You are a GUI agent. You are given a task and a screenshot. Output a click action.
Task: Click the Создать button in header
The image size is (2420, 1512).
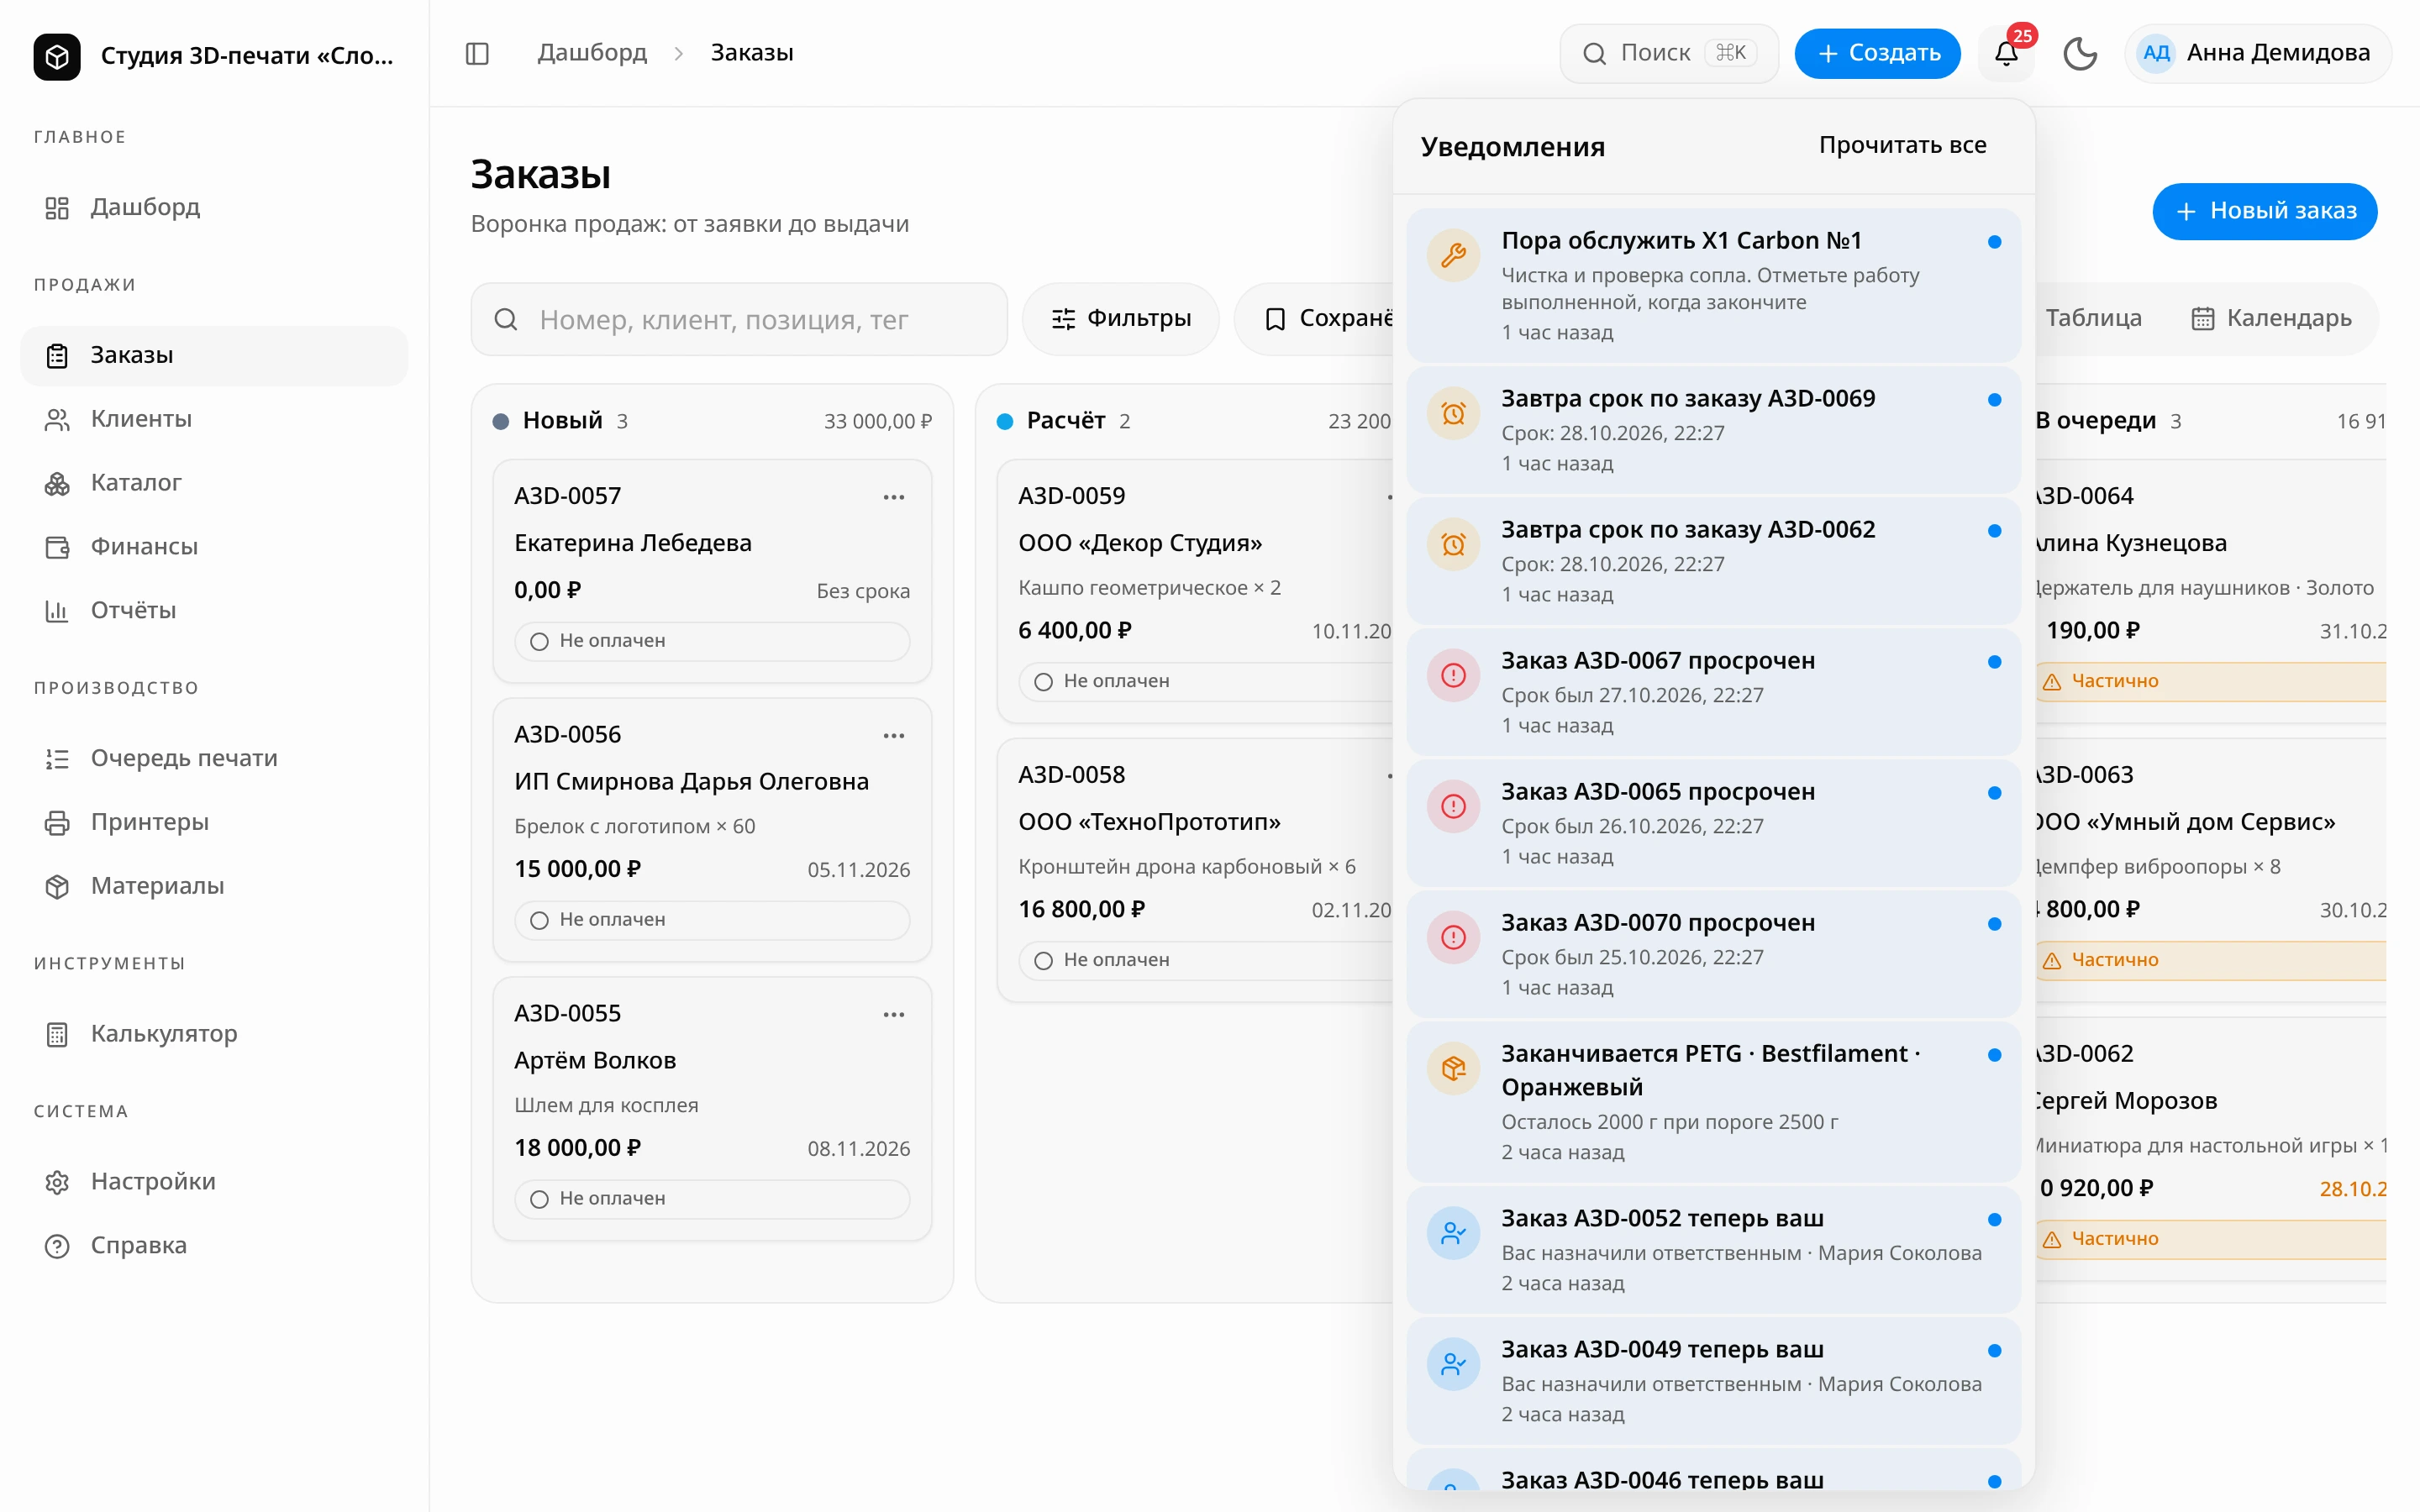(1877, 53)
